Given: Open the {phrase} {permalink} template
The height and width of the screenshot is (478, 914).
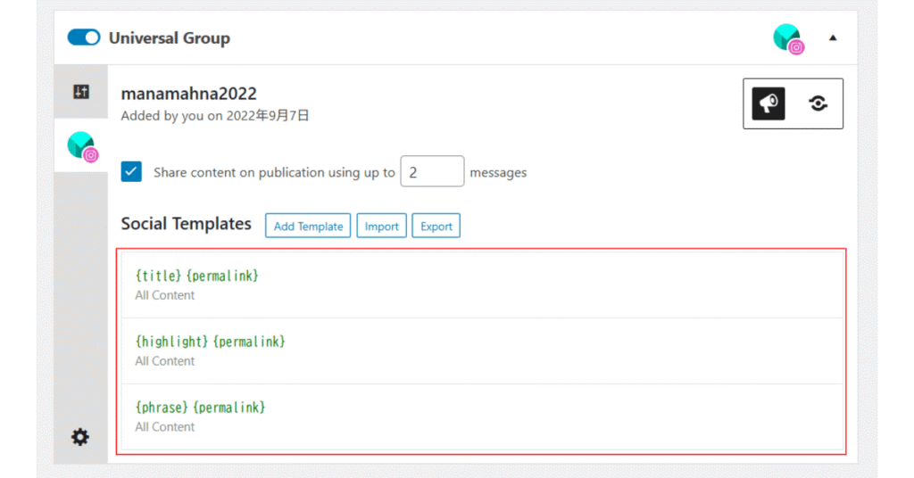Looking at the screenshot, I should point(482,416).
